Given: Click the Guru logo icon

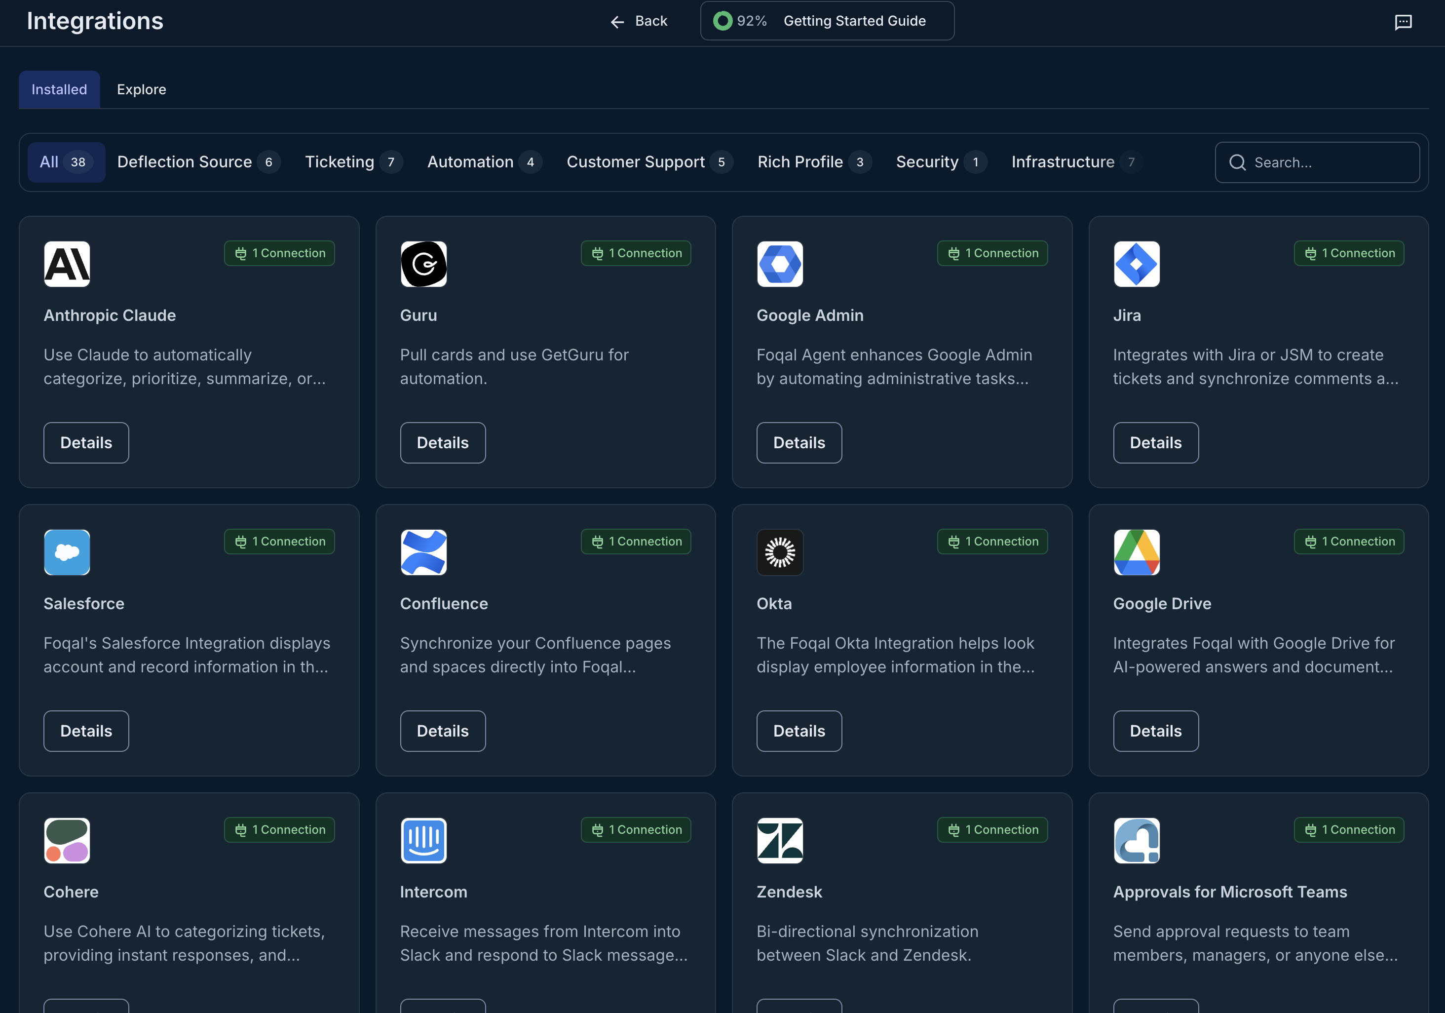Looking at the screenshot, I should [423, 264].
